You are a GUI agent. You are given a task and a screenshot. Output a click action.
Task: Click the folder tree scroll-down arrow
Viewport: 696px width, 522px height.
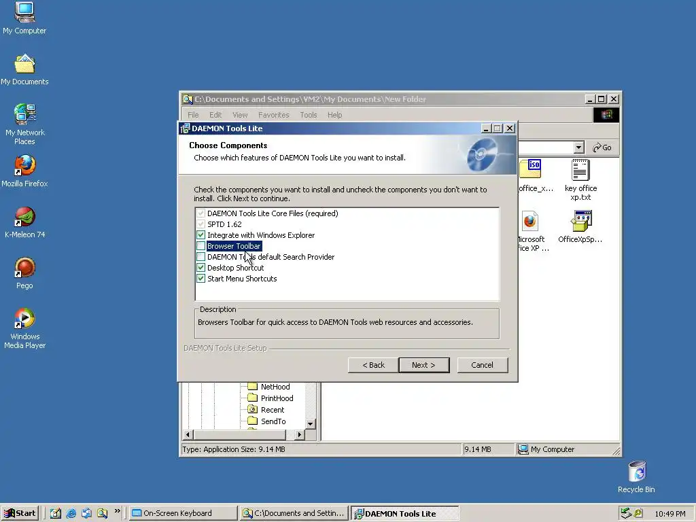tap(310, 424)
